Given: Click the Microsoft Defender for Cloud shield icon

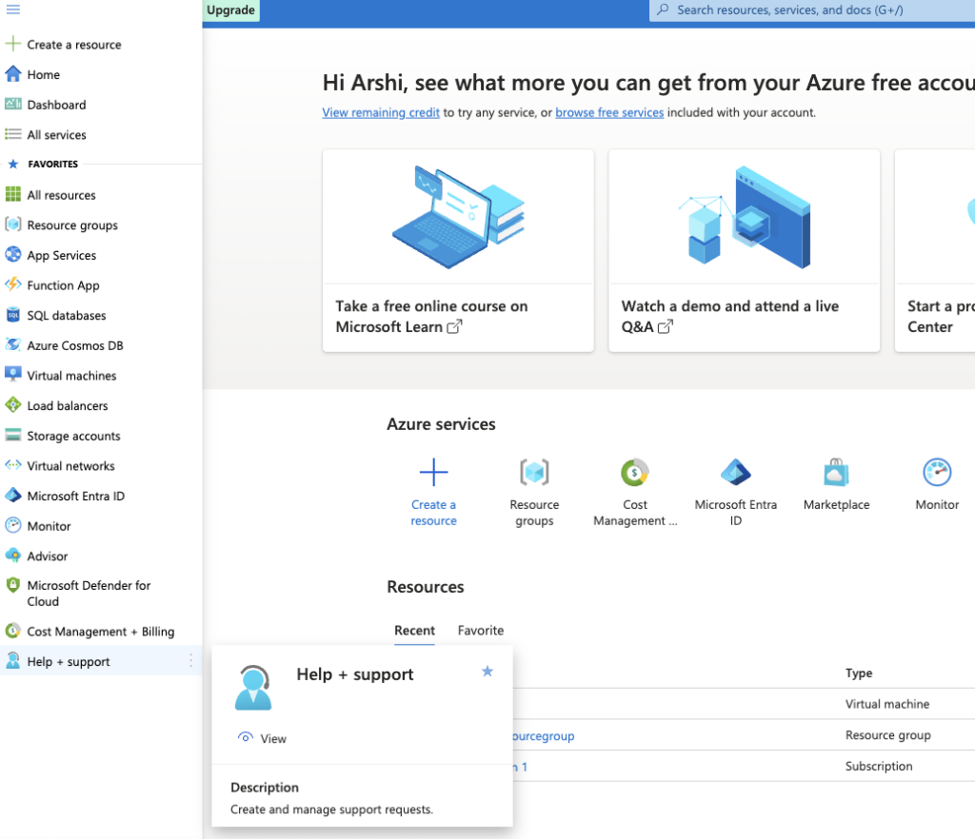Looking at the screenshot, I should [x=13, y=585].
